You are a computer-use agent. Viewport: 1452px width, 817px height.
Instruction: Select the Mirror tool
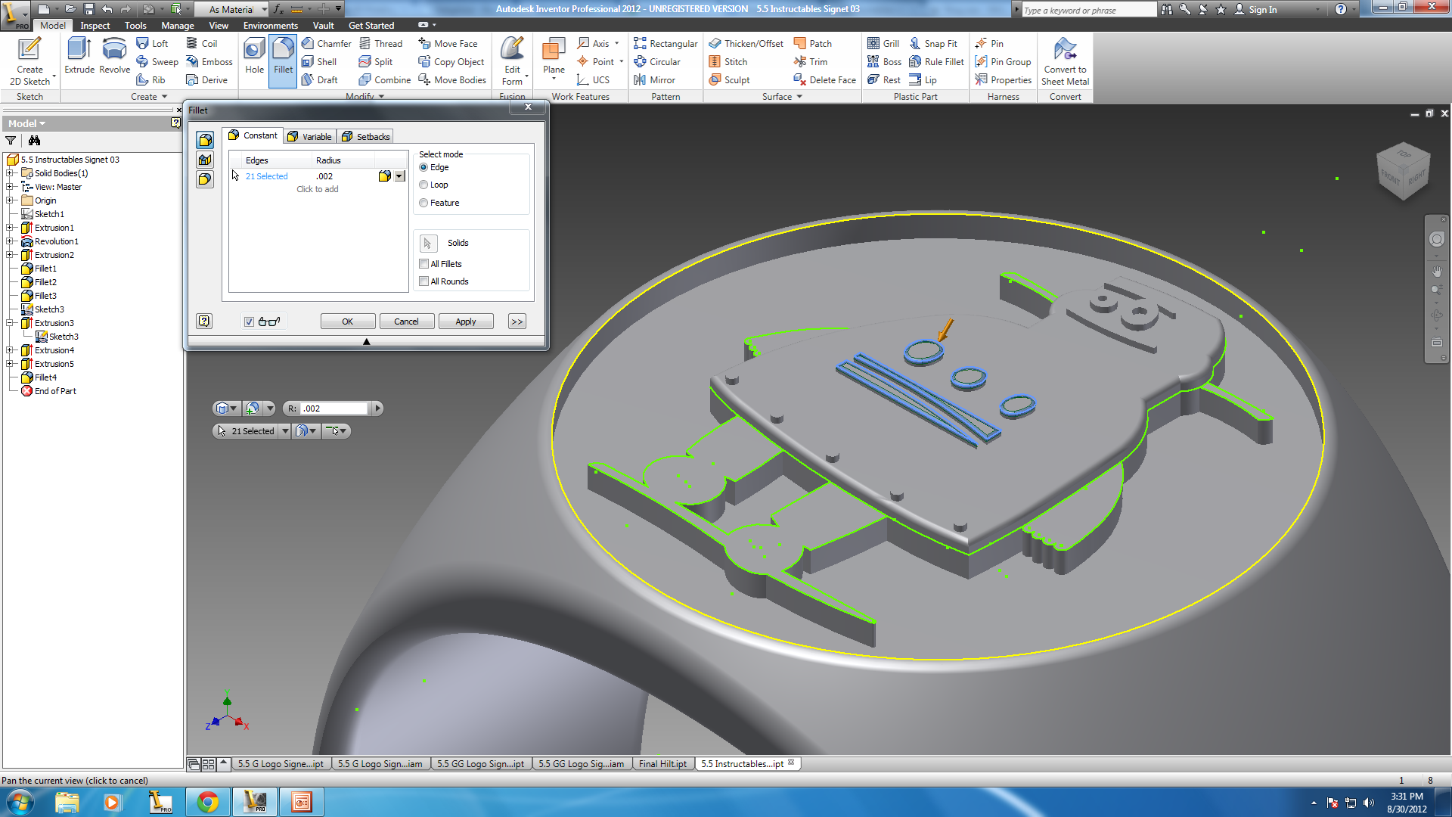(654, 79)
